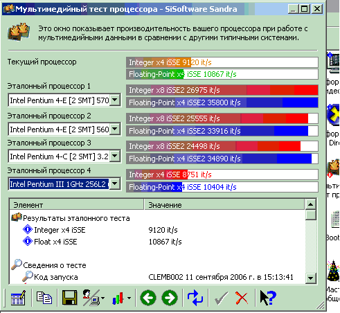Click the info icon beside Integer x4 iSSE

(28, 229)
